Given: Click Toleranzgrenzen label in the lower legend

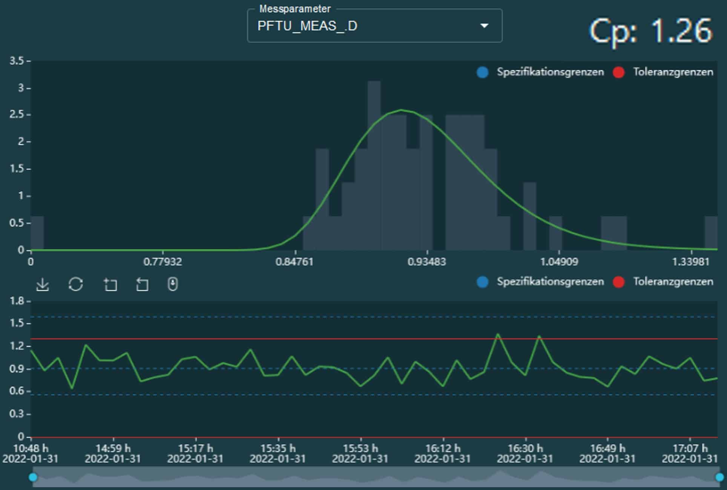Looking at the screenshot, I should click(673, 282).
